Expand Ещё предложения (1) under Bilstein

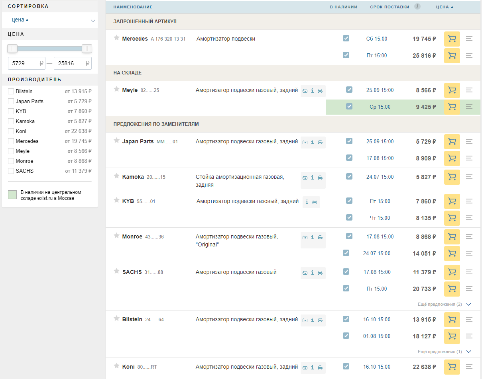(x=445, y=352)
